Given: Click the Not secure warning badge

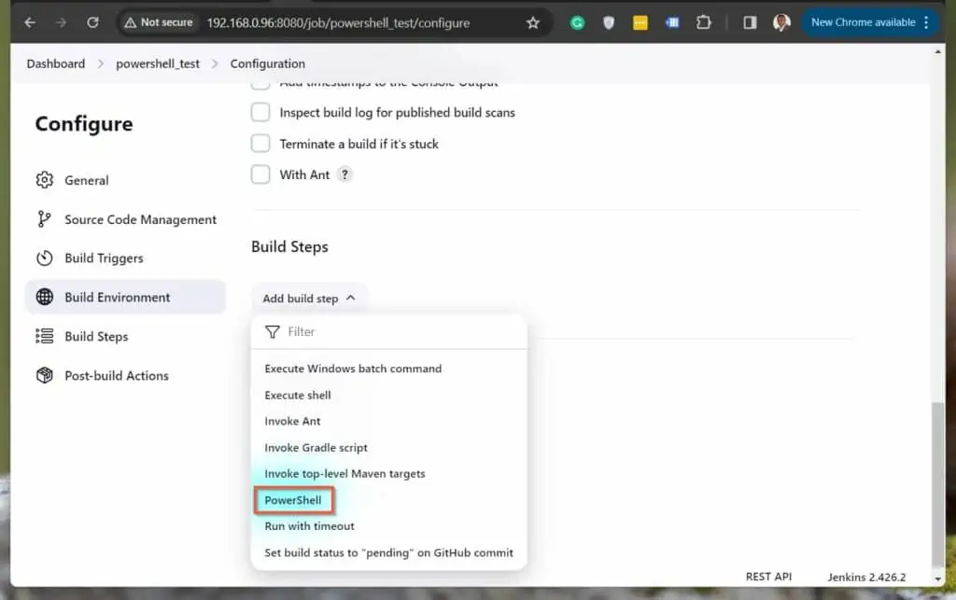Looking at the screenshot, I should [x=159, y=22].
